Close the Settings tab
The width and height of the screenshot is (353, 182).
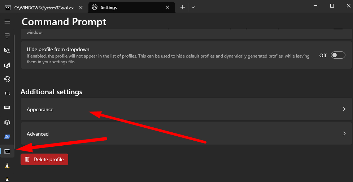(x=167, y=7)
